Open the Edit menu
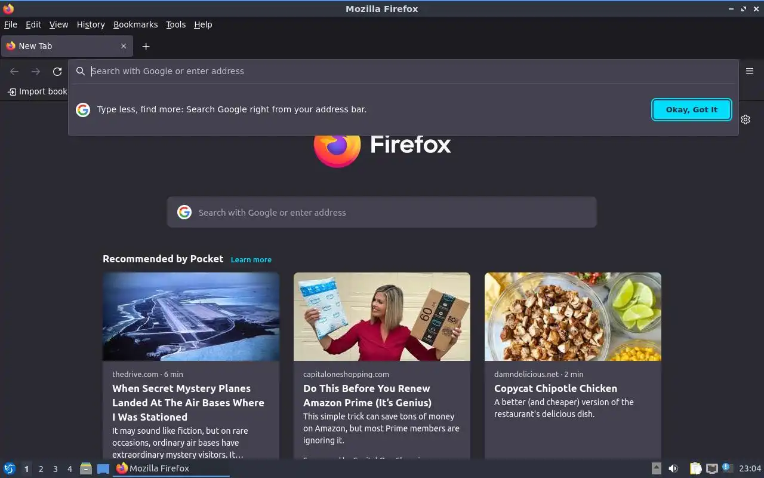Image resolution: width=764 pixels, height=478 pixels. click(x=33, y=24)
